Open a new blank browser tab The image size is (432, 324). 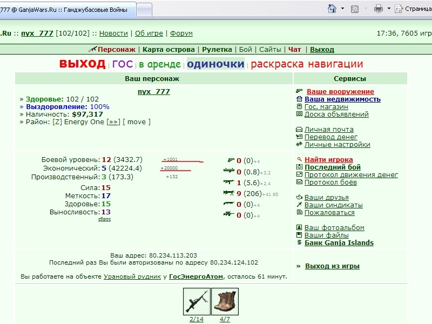144,10
